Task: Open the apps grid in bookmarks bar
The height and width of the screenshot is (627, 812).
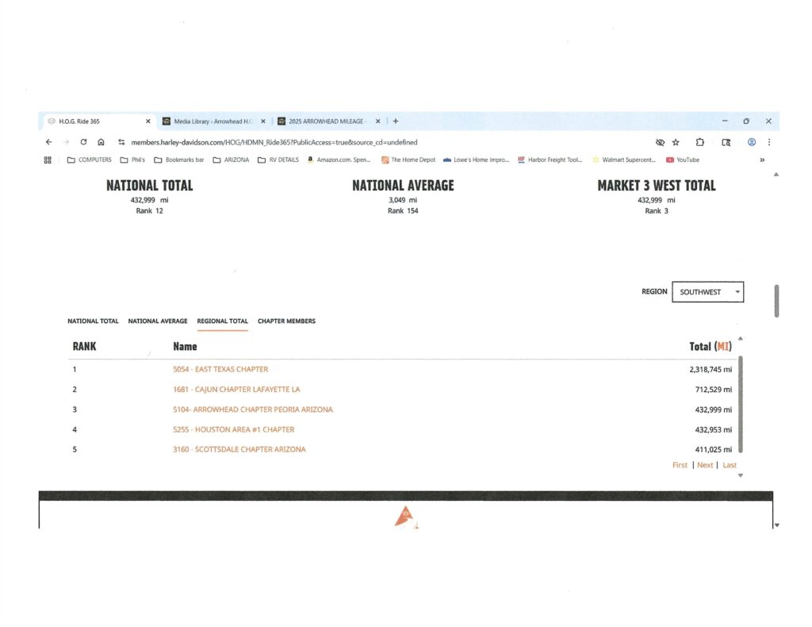Action: click(x=48, y=160)
